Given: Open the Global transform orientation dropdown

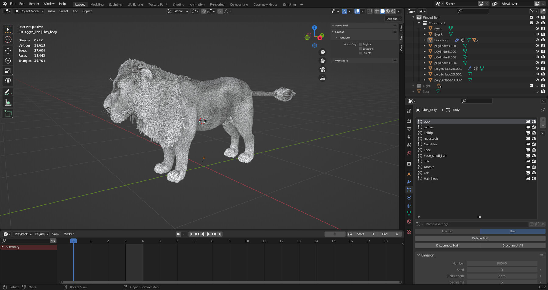Looking at the screenshot, I should [x=177, y=11].
